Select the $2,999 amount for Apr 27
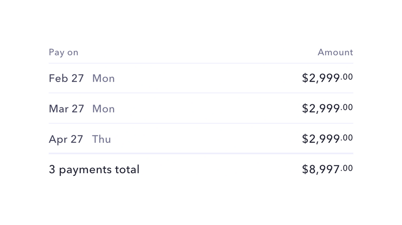Image resolution: width=402 pixels, height=225 pixels. [321, 139]
